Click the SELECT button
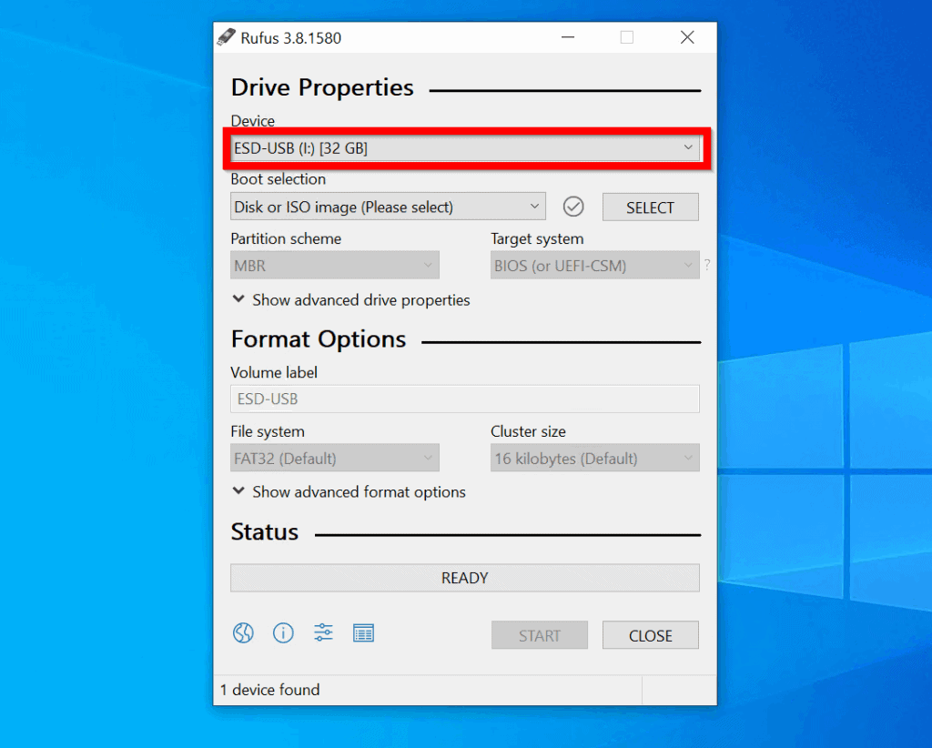This screenshot has height=748, width=932. (x=650, y=207)
